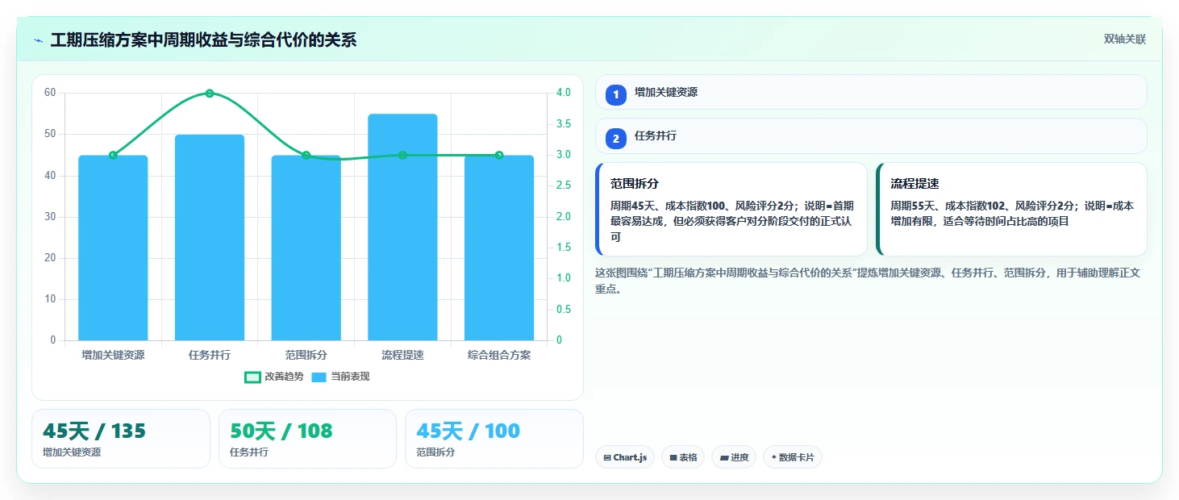Viewport: 1179px width, 500px height.
Task: Click the left axis value 60
Action: pos(50,93)
